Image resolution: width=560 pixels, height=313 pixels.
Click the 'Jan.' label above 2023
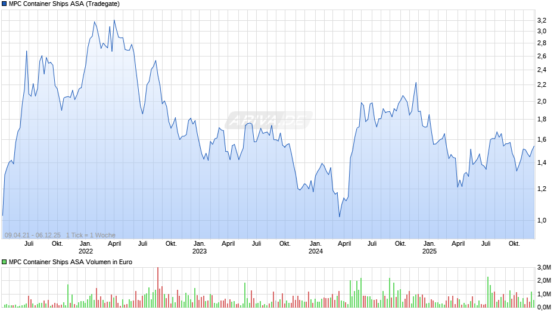tap(200, 243)
